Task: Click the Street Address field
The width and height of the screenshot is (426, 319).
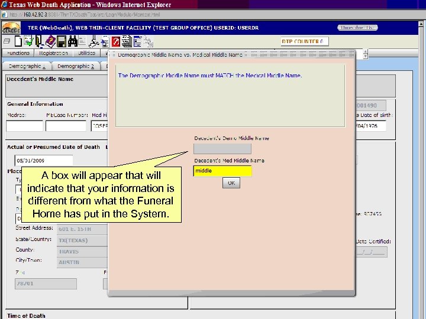Action: point(82,229)
